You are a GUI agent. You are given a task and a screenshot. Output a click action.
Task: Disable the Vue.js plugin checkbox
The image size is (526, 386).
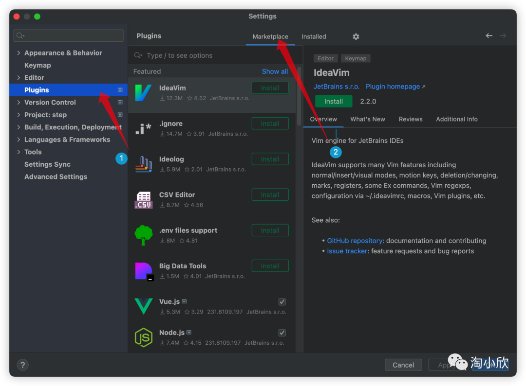(x=282, y=302)
